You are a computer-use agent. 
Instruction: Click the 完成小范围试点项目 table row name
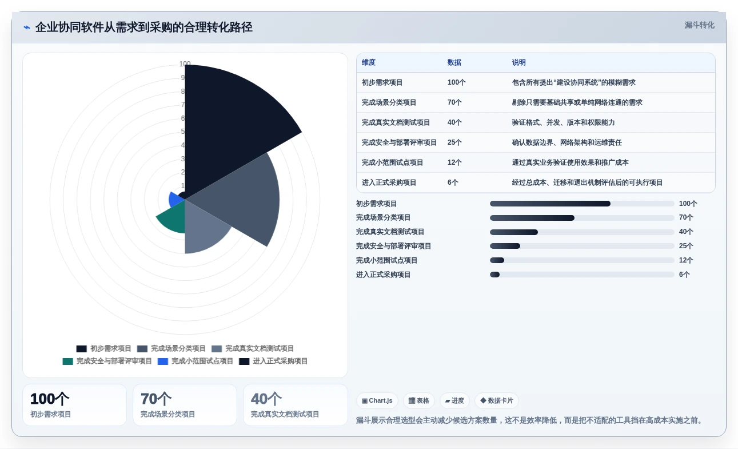point(393,162)
